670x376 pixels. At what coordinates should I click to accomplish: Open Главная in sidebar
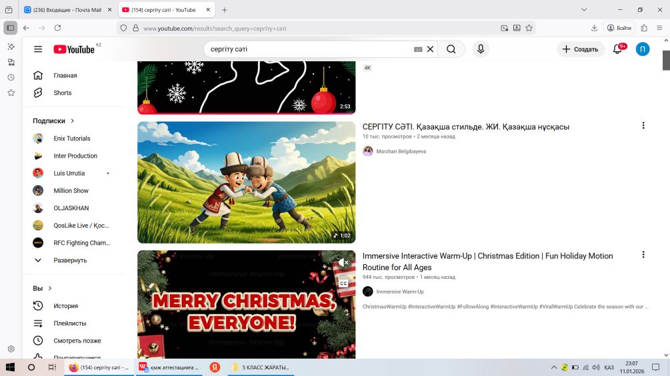[73, 75]
